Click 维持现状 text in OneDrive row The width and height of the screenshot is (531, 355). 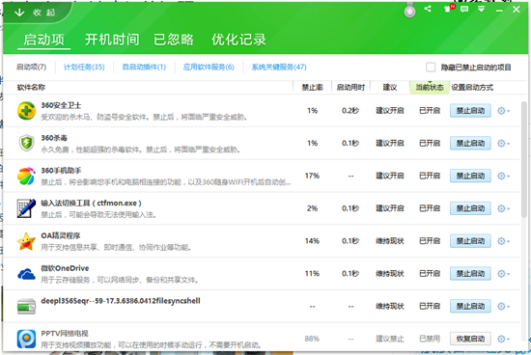pyautogui.click(x=390, y=274)
